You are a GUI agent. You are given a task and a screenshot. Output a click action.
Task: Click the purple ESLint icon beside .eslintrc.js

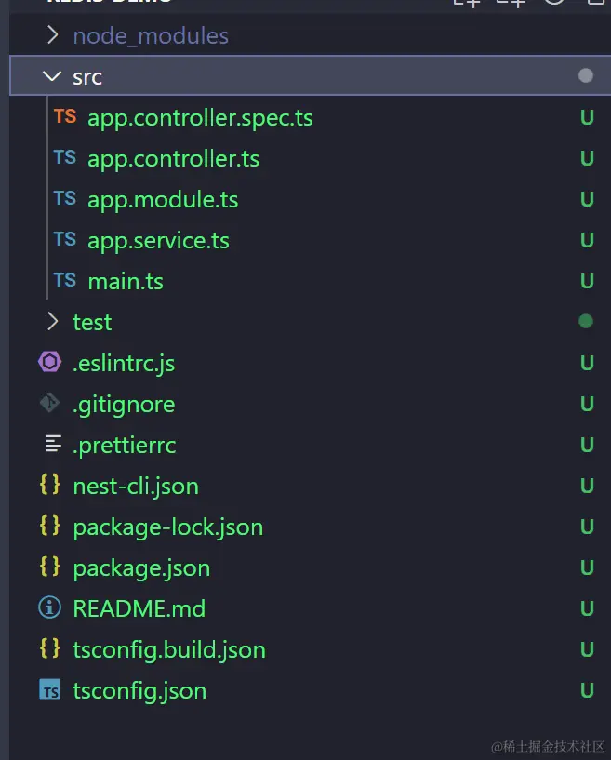click(49, 363)
